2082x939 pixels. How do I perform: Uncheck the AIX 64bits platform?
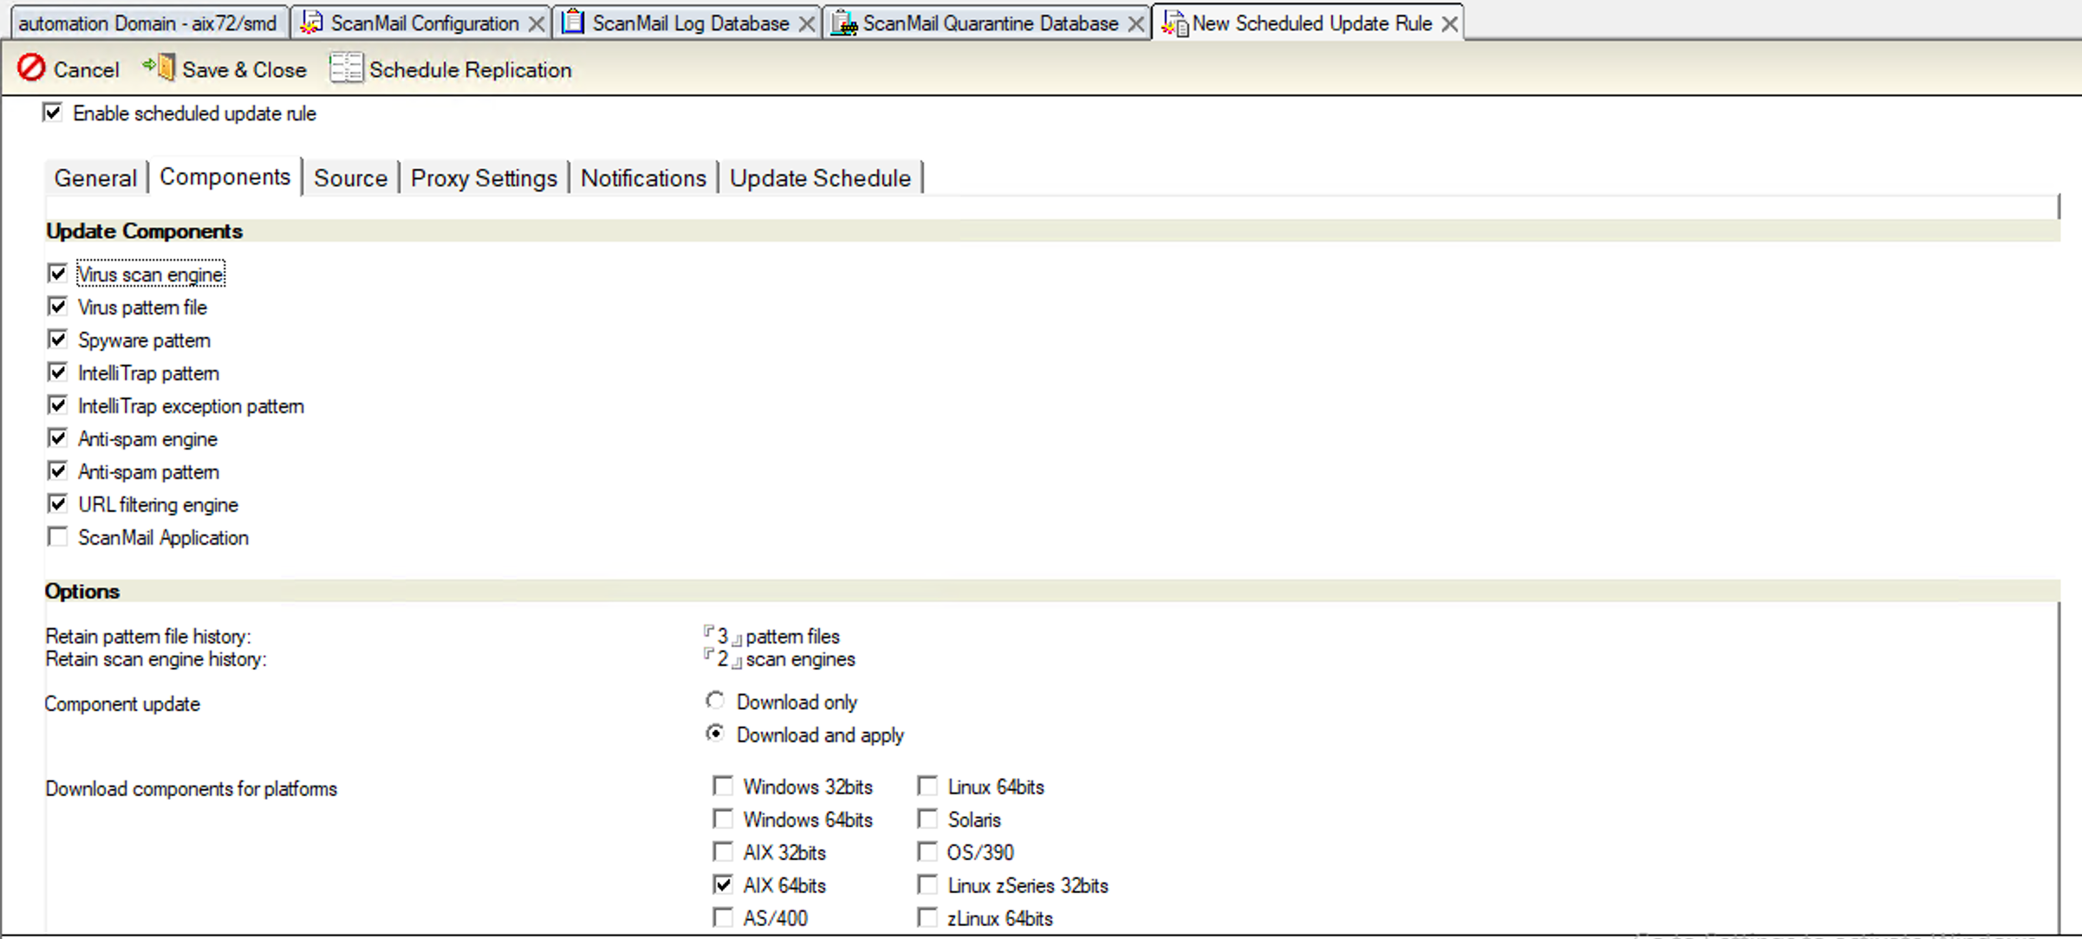pyautogui.click(x=723, y=884)
